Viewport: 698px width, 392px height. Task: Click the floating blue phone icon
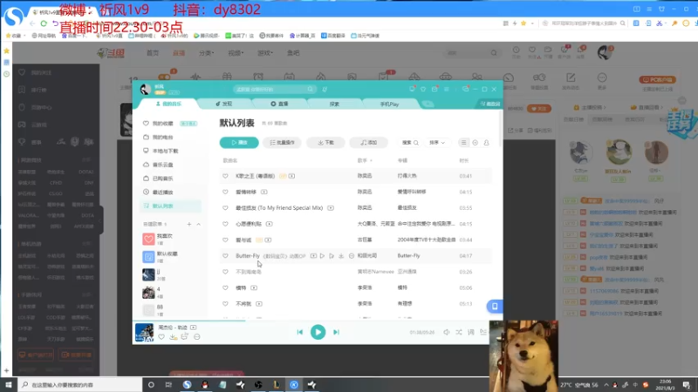tap(495, 307)
